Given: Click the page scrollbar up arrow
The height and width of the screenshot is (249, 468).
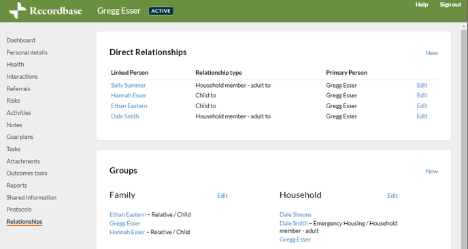Looking at the screenshot, I should click(x=463, y=27).
